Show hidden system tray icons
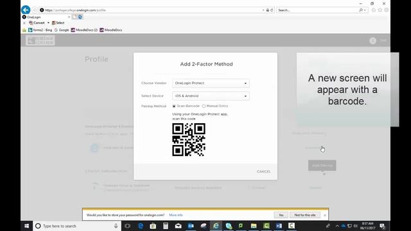Image resolution: width=411 pixels, height=231 pixels. pos(337,226)
